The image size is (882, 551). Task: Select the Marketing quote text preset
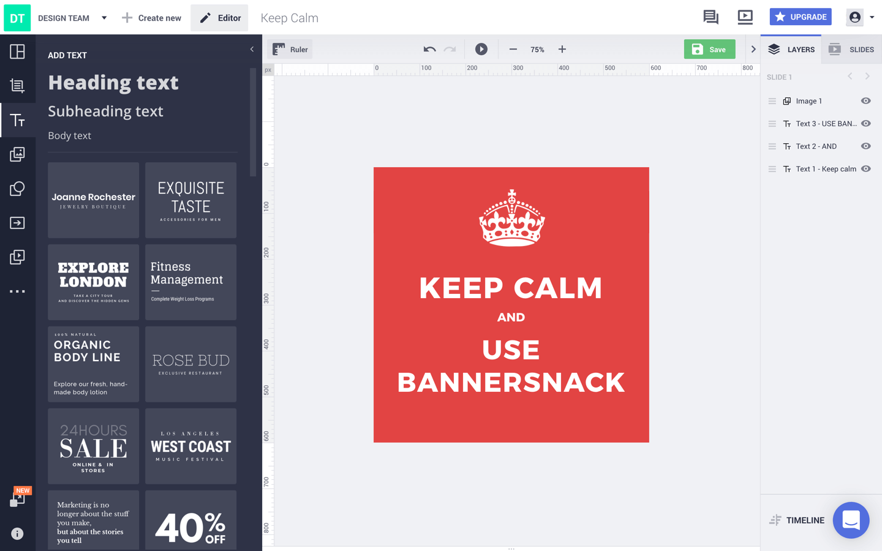click(x=93, y=520)
